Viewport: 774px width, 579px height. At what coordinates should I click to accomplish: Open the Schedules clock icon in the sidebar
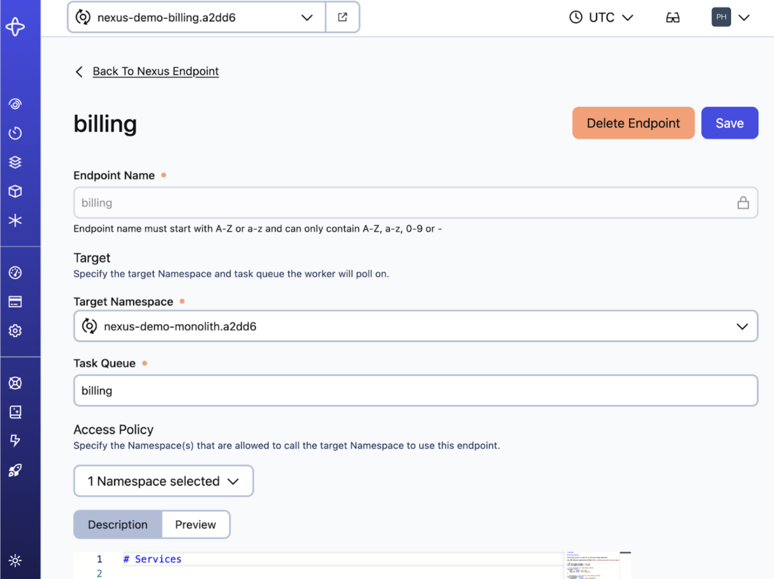coord(15,133)
